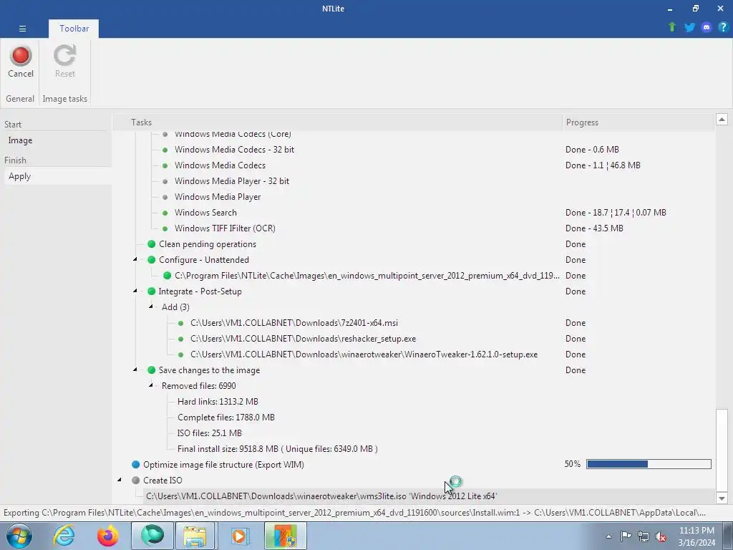Click the NTLite taskbar button
Screen dimensions: 733x550
pos(285,536)
